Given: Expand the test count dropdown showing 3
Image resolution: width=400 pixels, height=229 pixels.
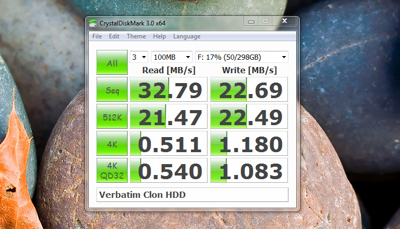Looking at the screenshot, I should (x=139, y=57).
